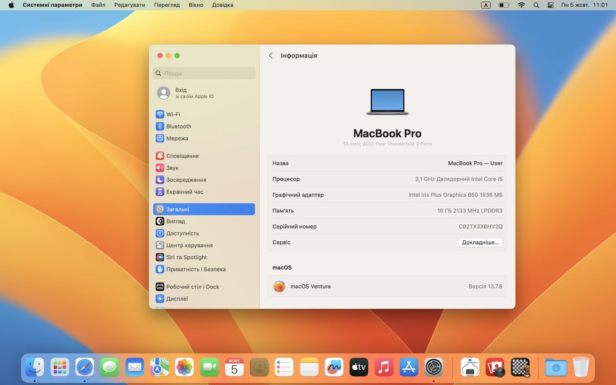Screen dimensions: 616x385
Task: Open the Вікно menu
Action: [196, 5]
